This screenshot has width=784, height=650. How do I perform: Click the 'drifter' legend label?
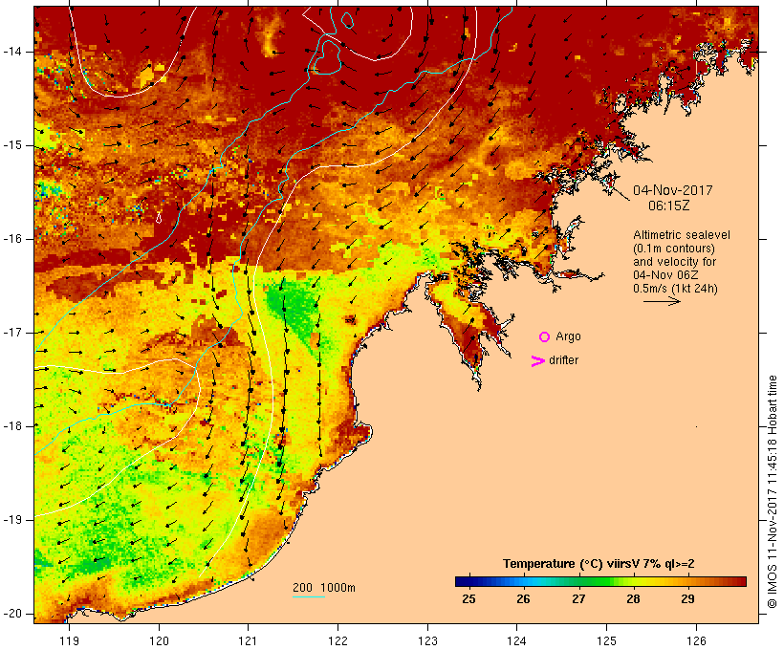pyautogui.click(x=563, y=360)
